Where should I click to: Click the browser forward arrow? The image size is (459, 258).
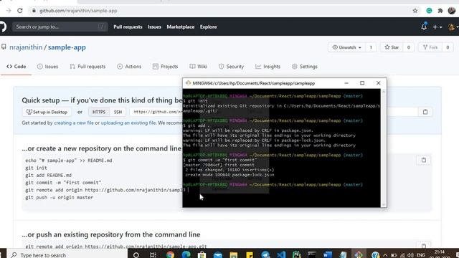(8, 11)
